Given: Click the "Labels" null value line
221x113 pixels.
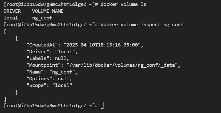Looking at the screenshot, I should [48, 58].
